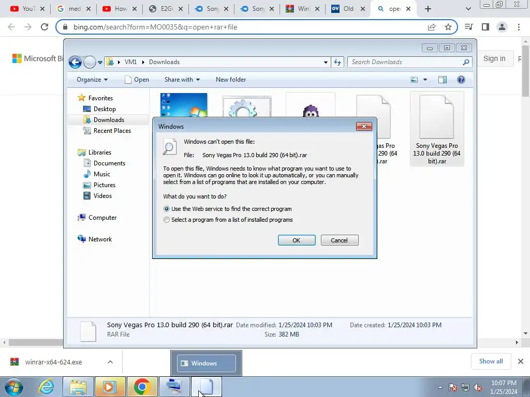Click VM1 in the address breadcrumb

130,62
